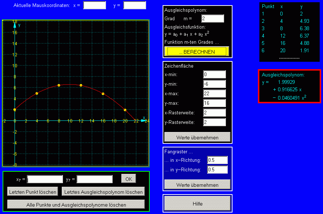Click the y7 coordinate input field
The width and height of the screenshot is (323, 214).
95,179
